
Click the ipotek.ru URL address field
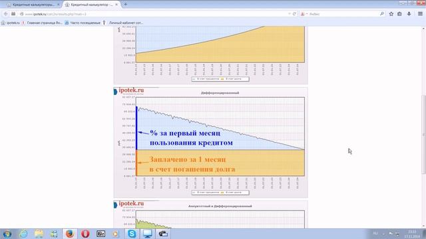[x=155, y=14]
